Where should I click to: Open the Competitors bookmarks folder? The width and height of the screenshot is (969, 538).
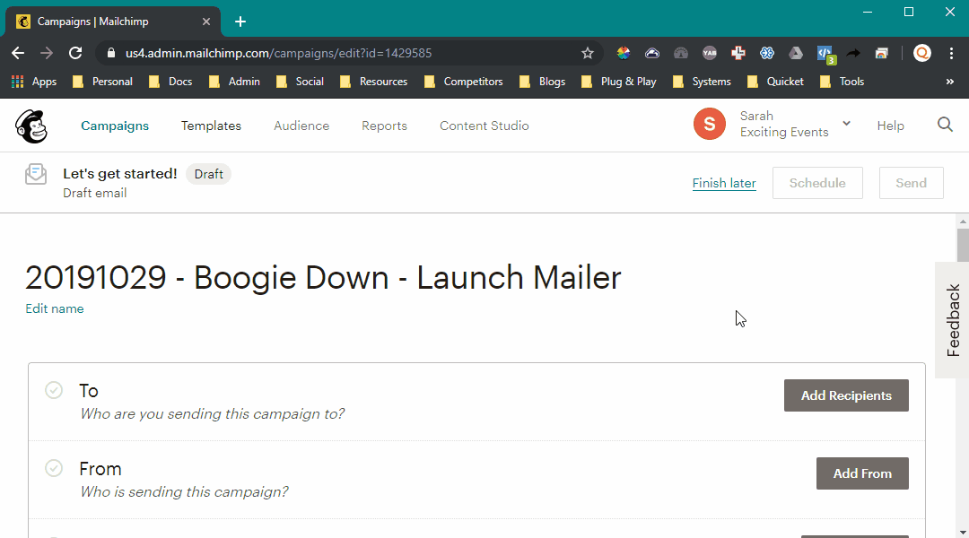[464, 82]
